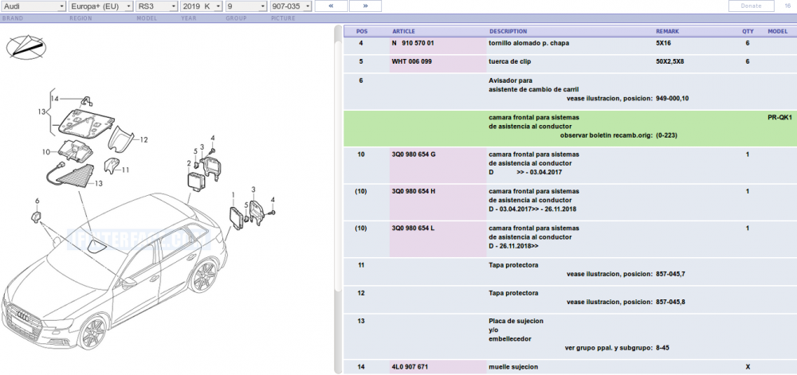Viewport: 797px width, 375px height.
Task: Click the REMARK column header
Action: 667,32
